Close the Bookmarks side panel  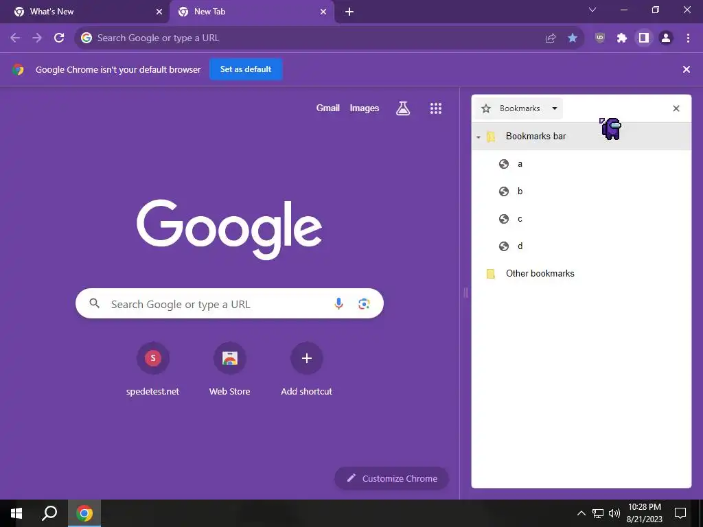[x=676, y=108]
